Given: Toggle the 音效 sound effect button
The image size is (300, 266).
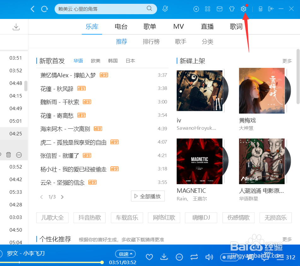Looking at the screenshot, I should coord(229,257).
